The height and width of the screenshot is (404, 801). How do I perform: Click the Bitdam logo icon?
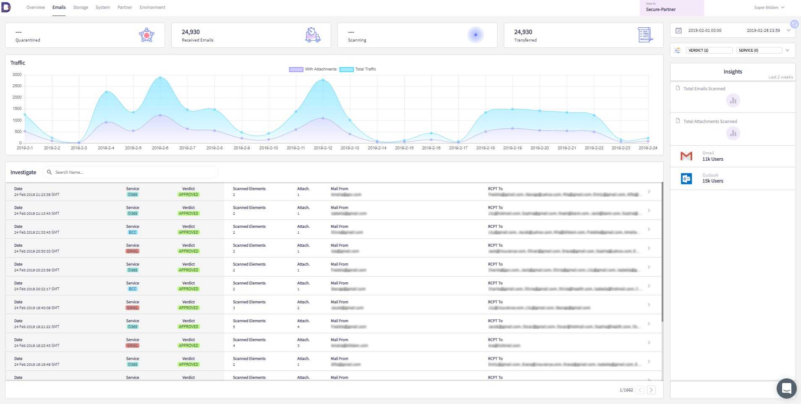click(x=6, y=7)
